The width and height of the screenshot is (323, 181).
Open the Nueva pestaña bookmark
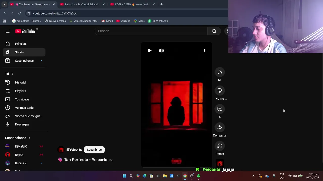click(x=55, y=21)
